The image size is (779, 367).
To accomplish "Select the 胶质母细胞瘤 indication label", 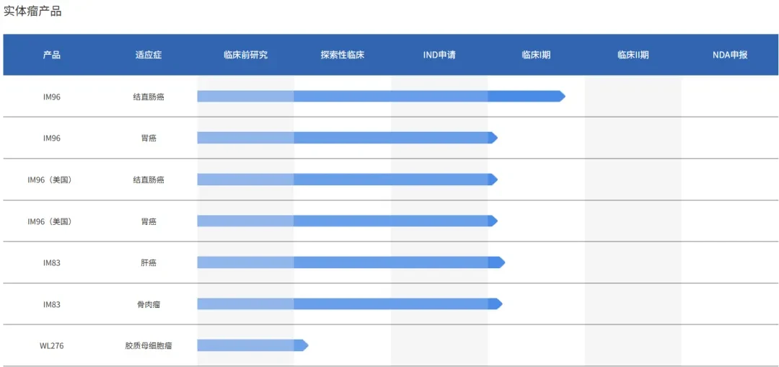I will 149,345.
